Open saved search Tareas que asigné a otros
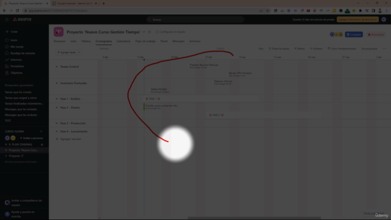The height and width of the screenshot is (220, 391). click(21, 98)
